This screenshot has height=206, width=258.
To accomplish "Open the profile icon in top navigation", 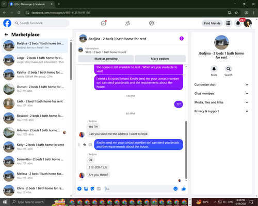I will pyautogui.click(x=152, y=23).
